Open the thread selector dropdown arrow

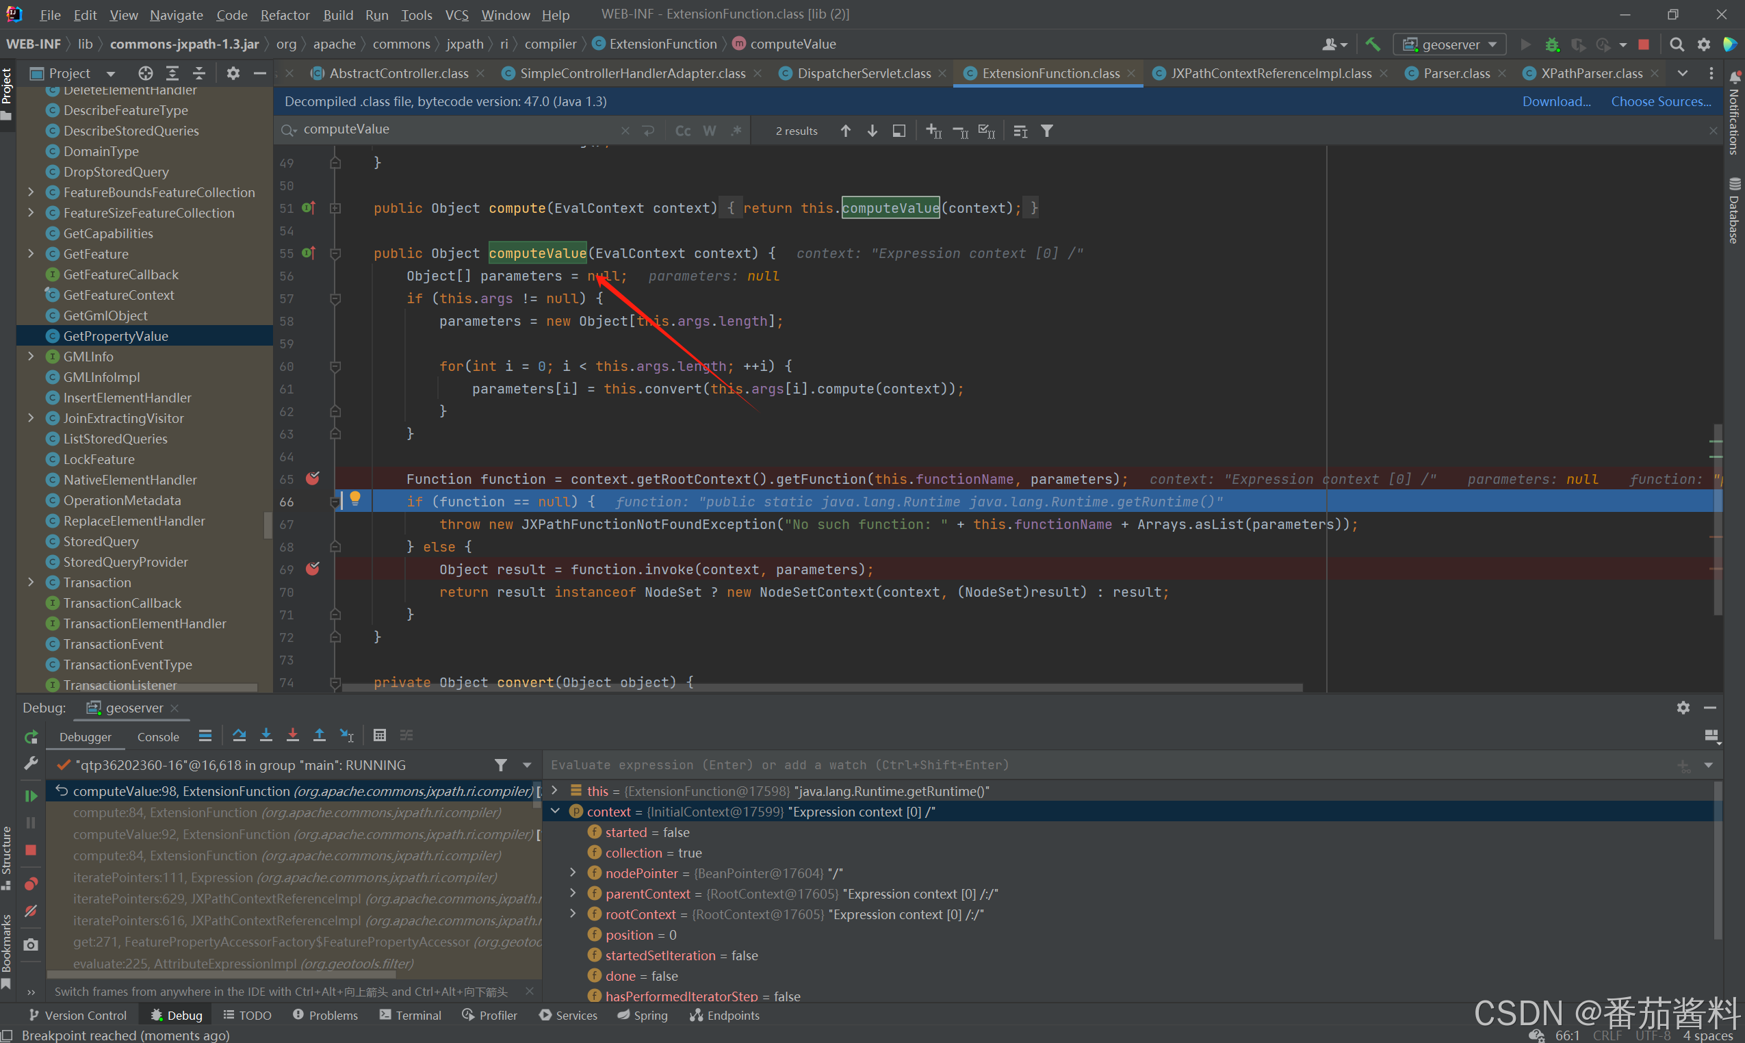tap(527, 764)
